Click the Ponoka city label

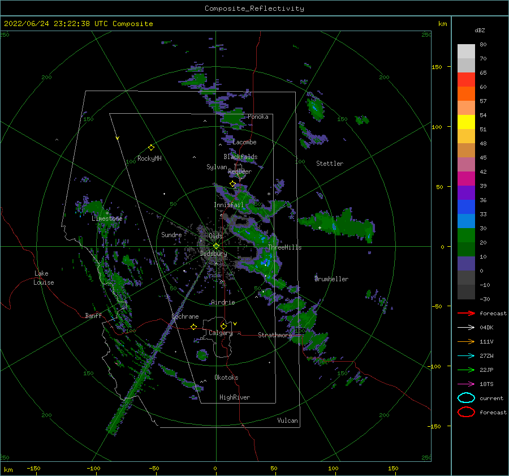pos(258,117)
